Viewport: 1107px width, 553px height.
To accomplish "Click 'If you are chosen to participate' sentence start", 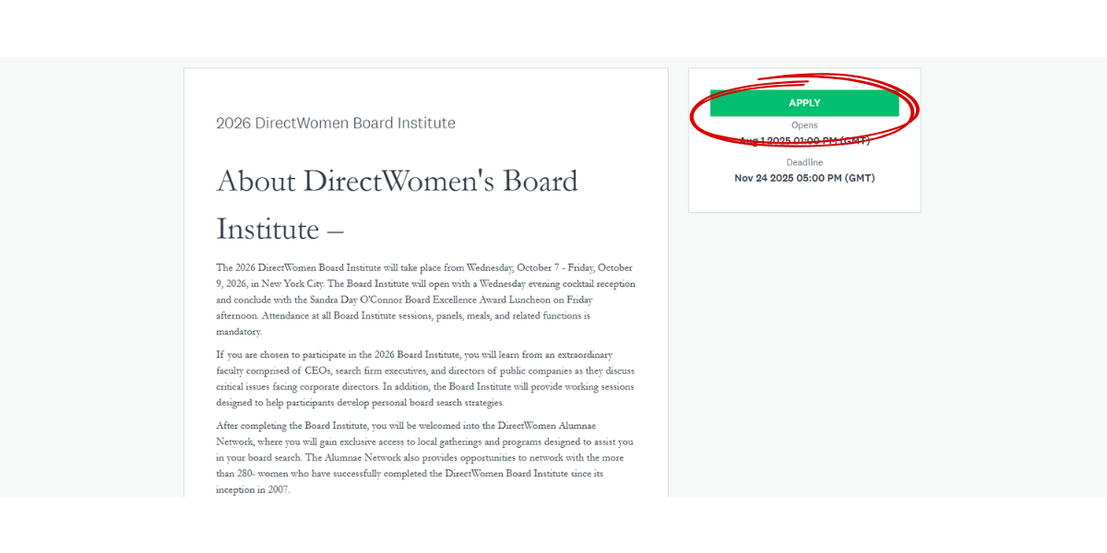I will pos(289,355).
